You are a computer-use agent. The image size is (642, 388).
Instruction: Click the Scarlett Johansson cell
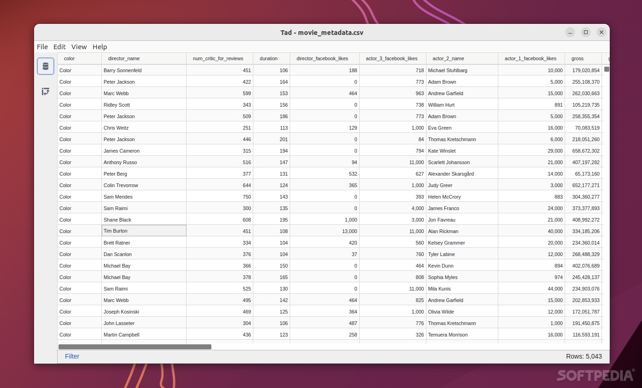pyautogui.click(x=462, y=162)
